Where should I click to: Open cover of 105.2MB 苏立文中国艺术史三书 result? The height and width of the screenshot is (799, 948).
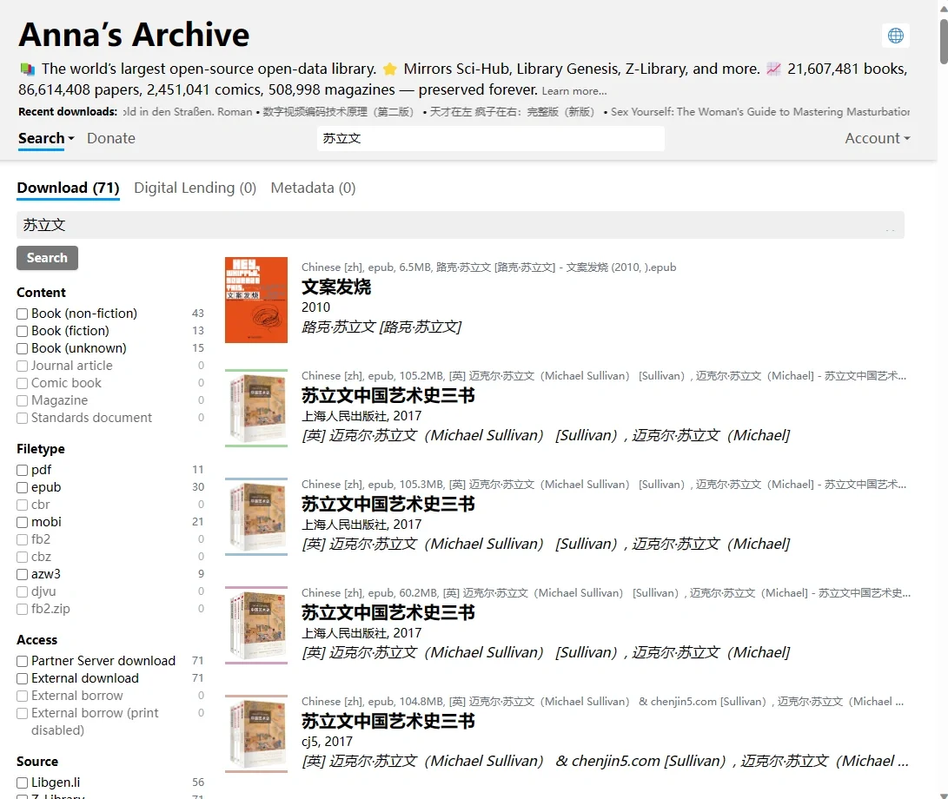pos(256,408)
